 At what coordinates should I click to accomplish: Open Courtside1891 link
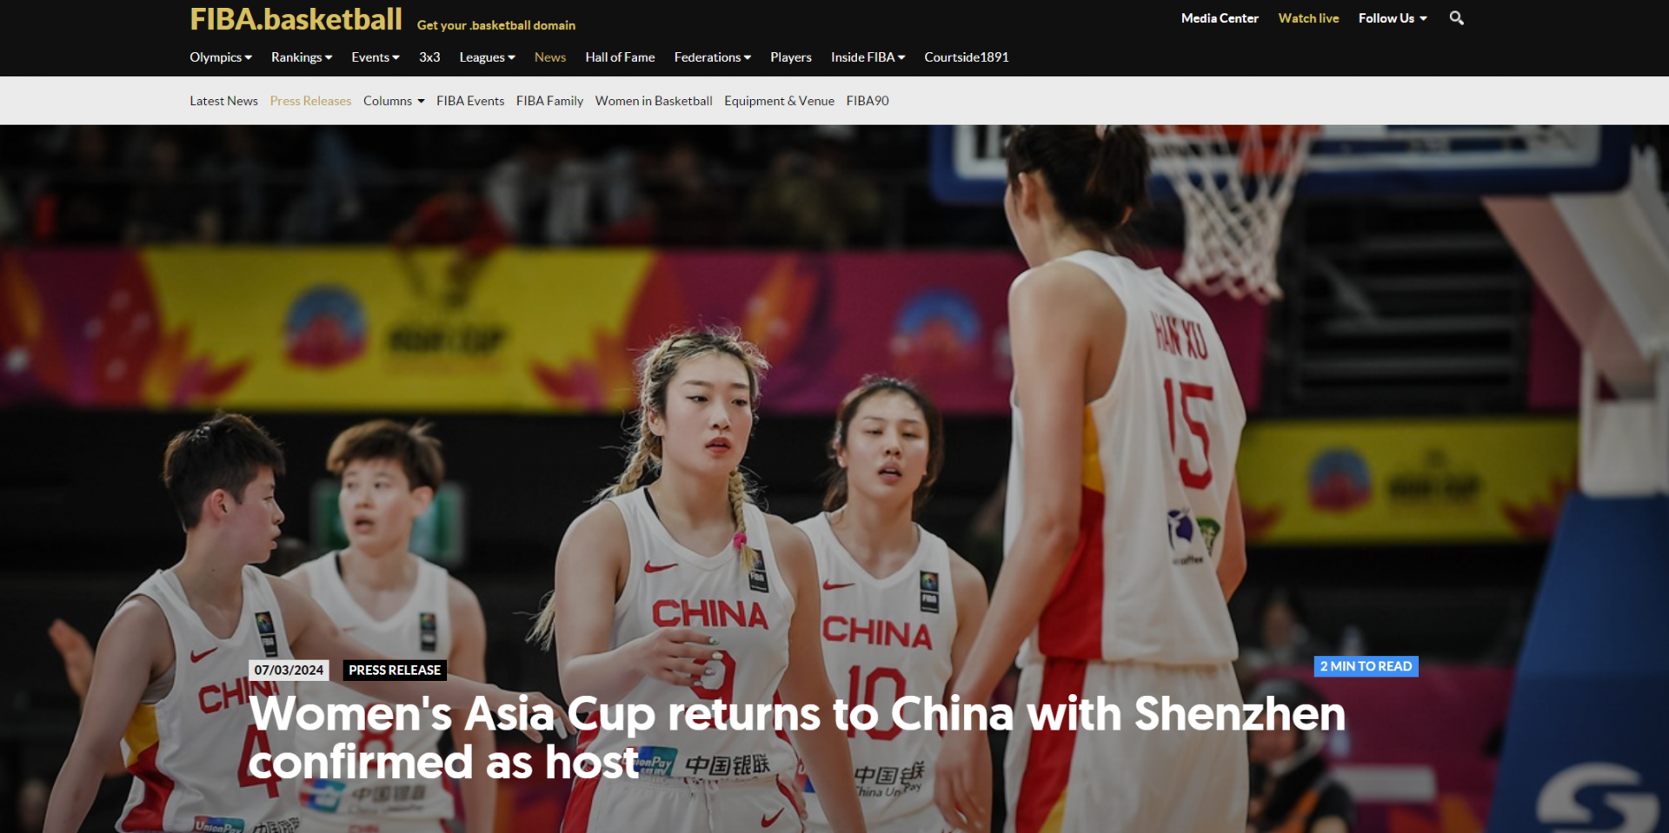pyautogui.click(x=967, y=57)
